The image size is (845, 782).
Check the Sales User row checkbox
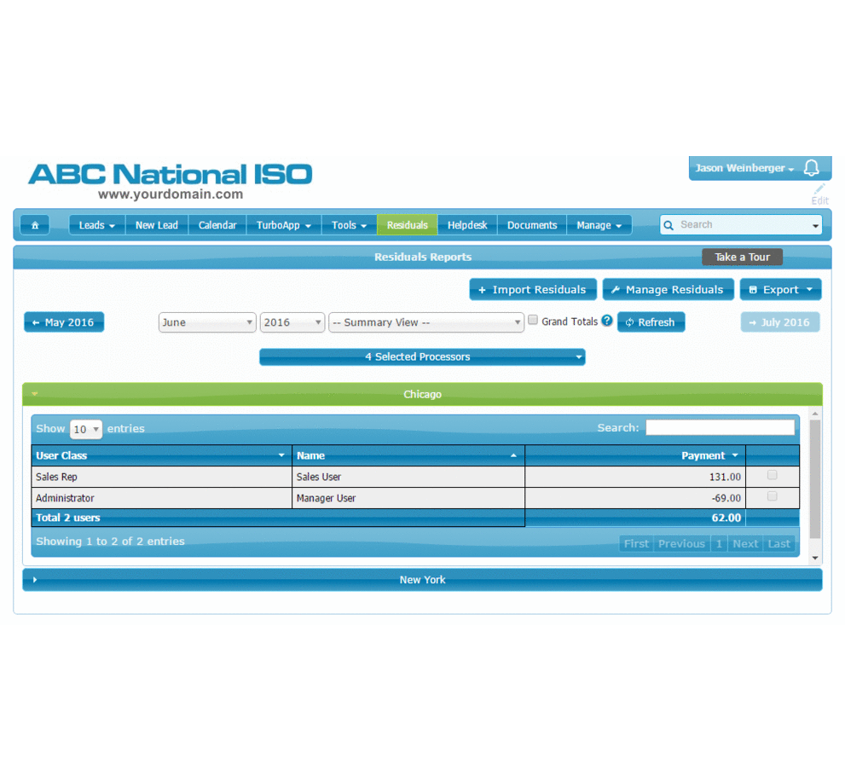click(x=773, y=475)
